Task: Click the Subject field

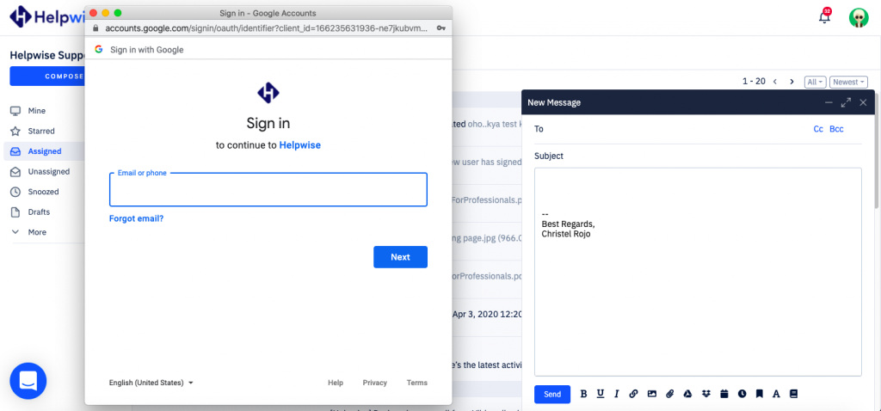Action: (698, 156)
